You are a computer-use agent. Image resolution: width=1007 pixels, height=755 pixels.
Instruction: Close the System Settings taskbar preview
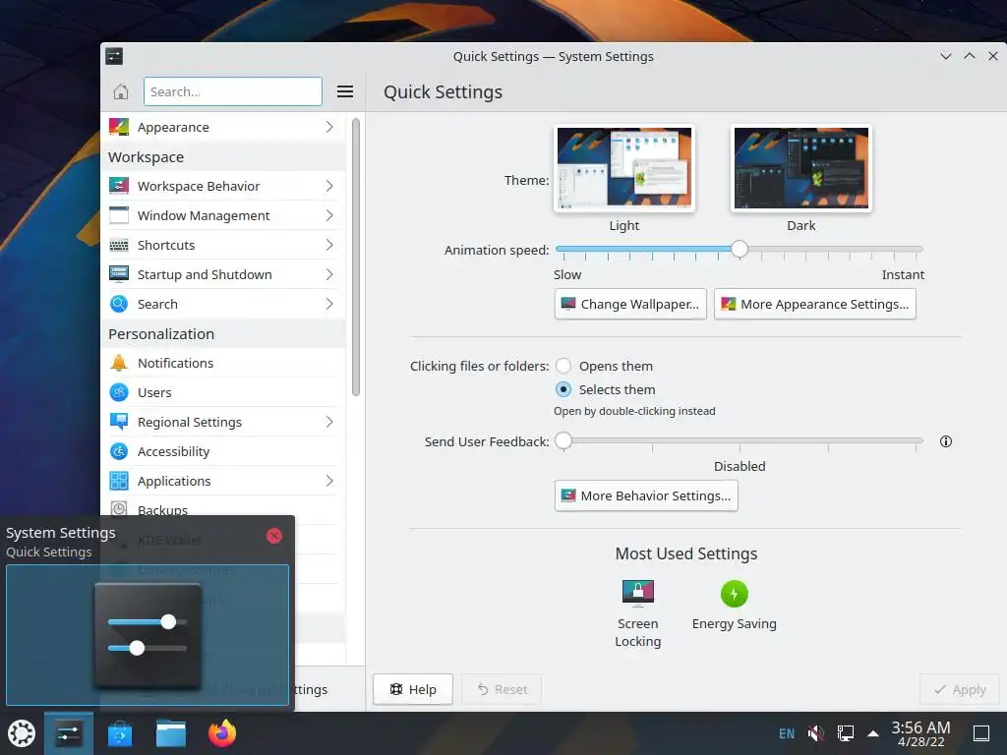coord(274,536)
